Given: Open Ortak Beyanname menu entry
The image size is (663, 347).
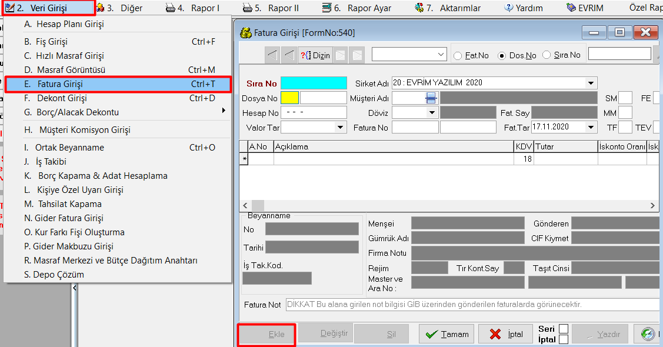Looking at the screenshot, I should point(118,148).
